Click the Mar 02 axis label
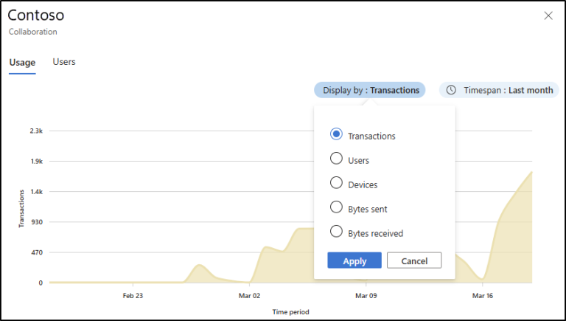This screenshot has width=566, height=321. pos(249,296)
